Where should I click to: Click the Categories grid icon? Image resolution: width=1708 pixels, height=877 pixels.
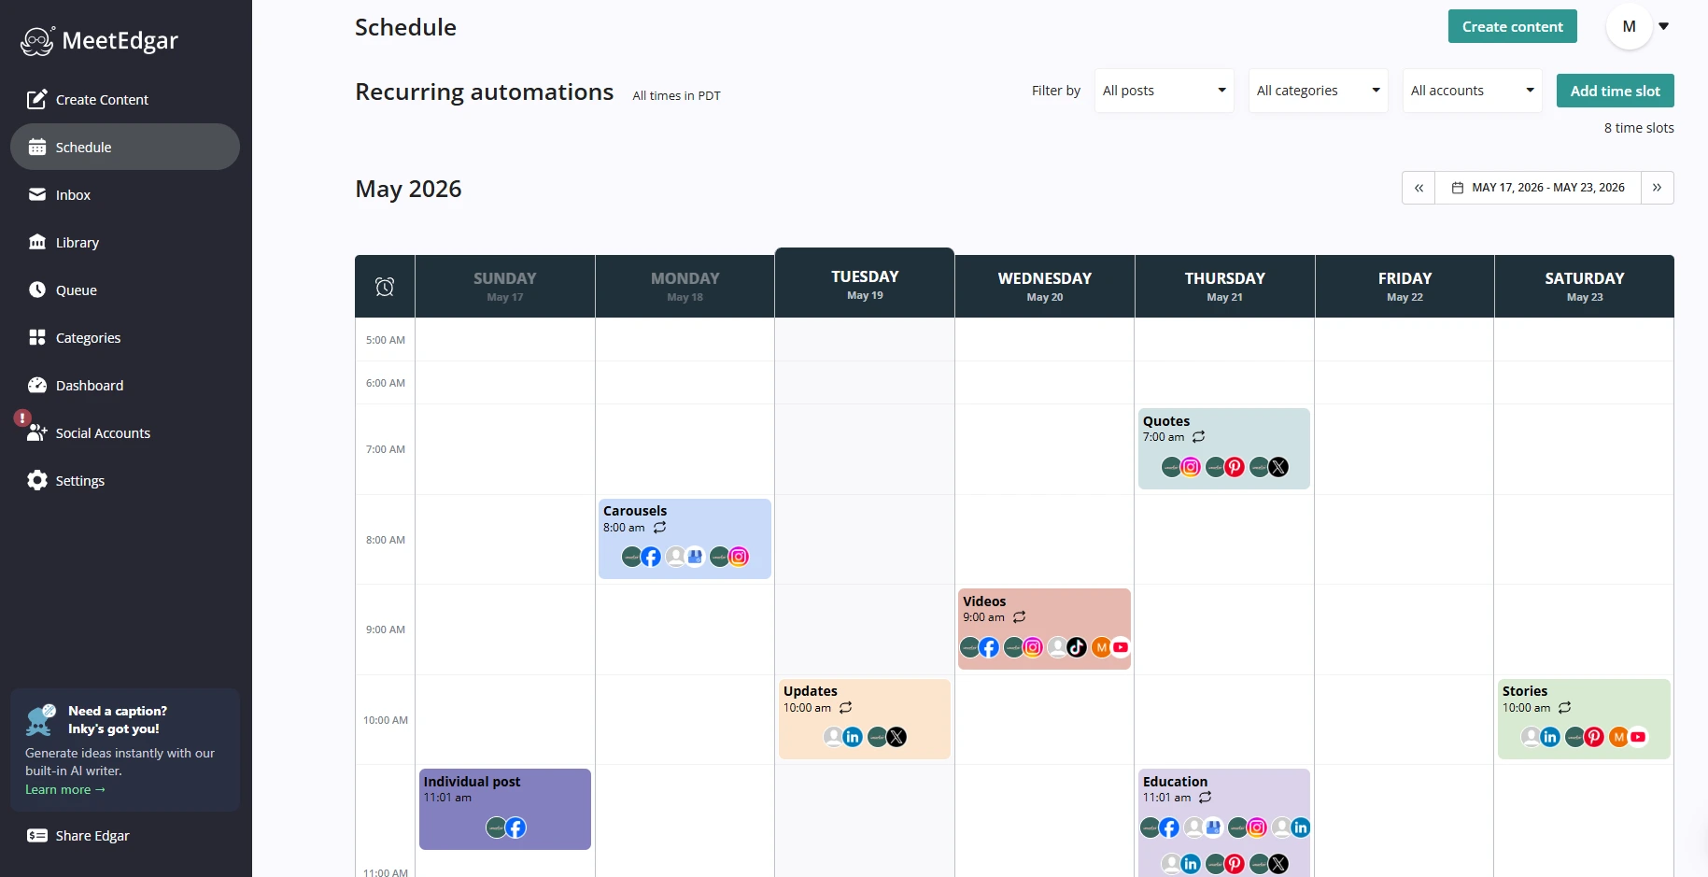[x=37, y=337]
